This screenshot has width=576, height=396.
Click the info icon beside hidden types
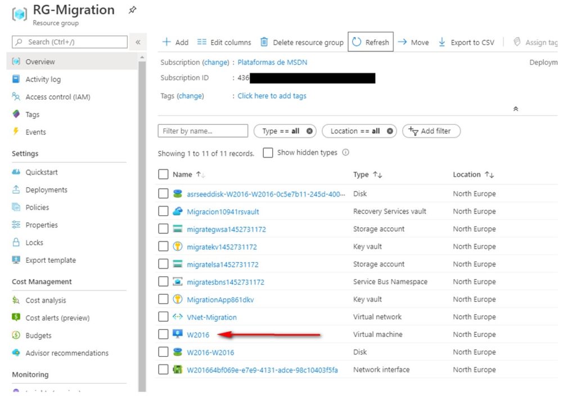coord(346,152)
